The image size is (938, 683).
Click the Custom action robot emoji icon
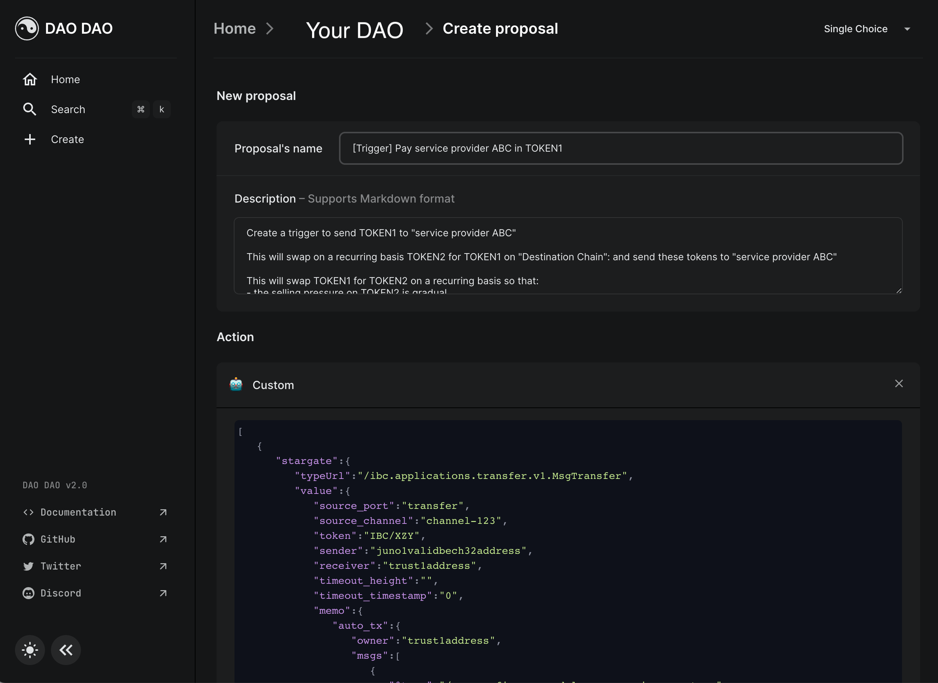236,385
